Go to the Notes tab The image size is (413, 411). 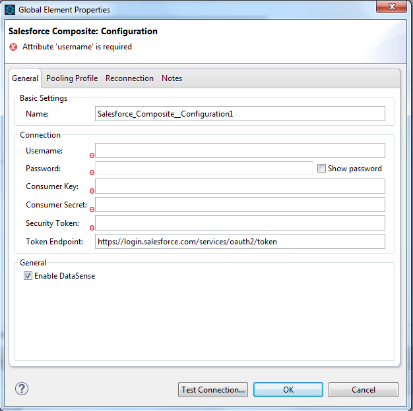point(172,78)
